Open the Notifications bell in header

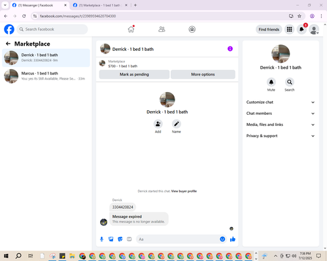tap(301, 29)
